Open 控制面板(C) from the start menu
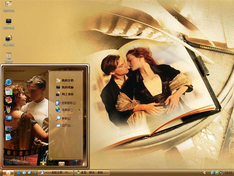 (x=66, y=103)
